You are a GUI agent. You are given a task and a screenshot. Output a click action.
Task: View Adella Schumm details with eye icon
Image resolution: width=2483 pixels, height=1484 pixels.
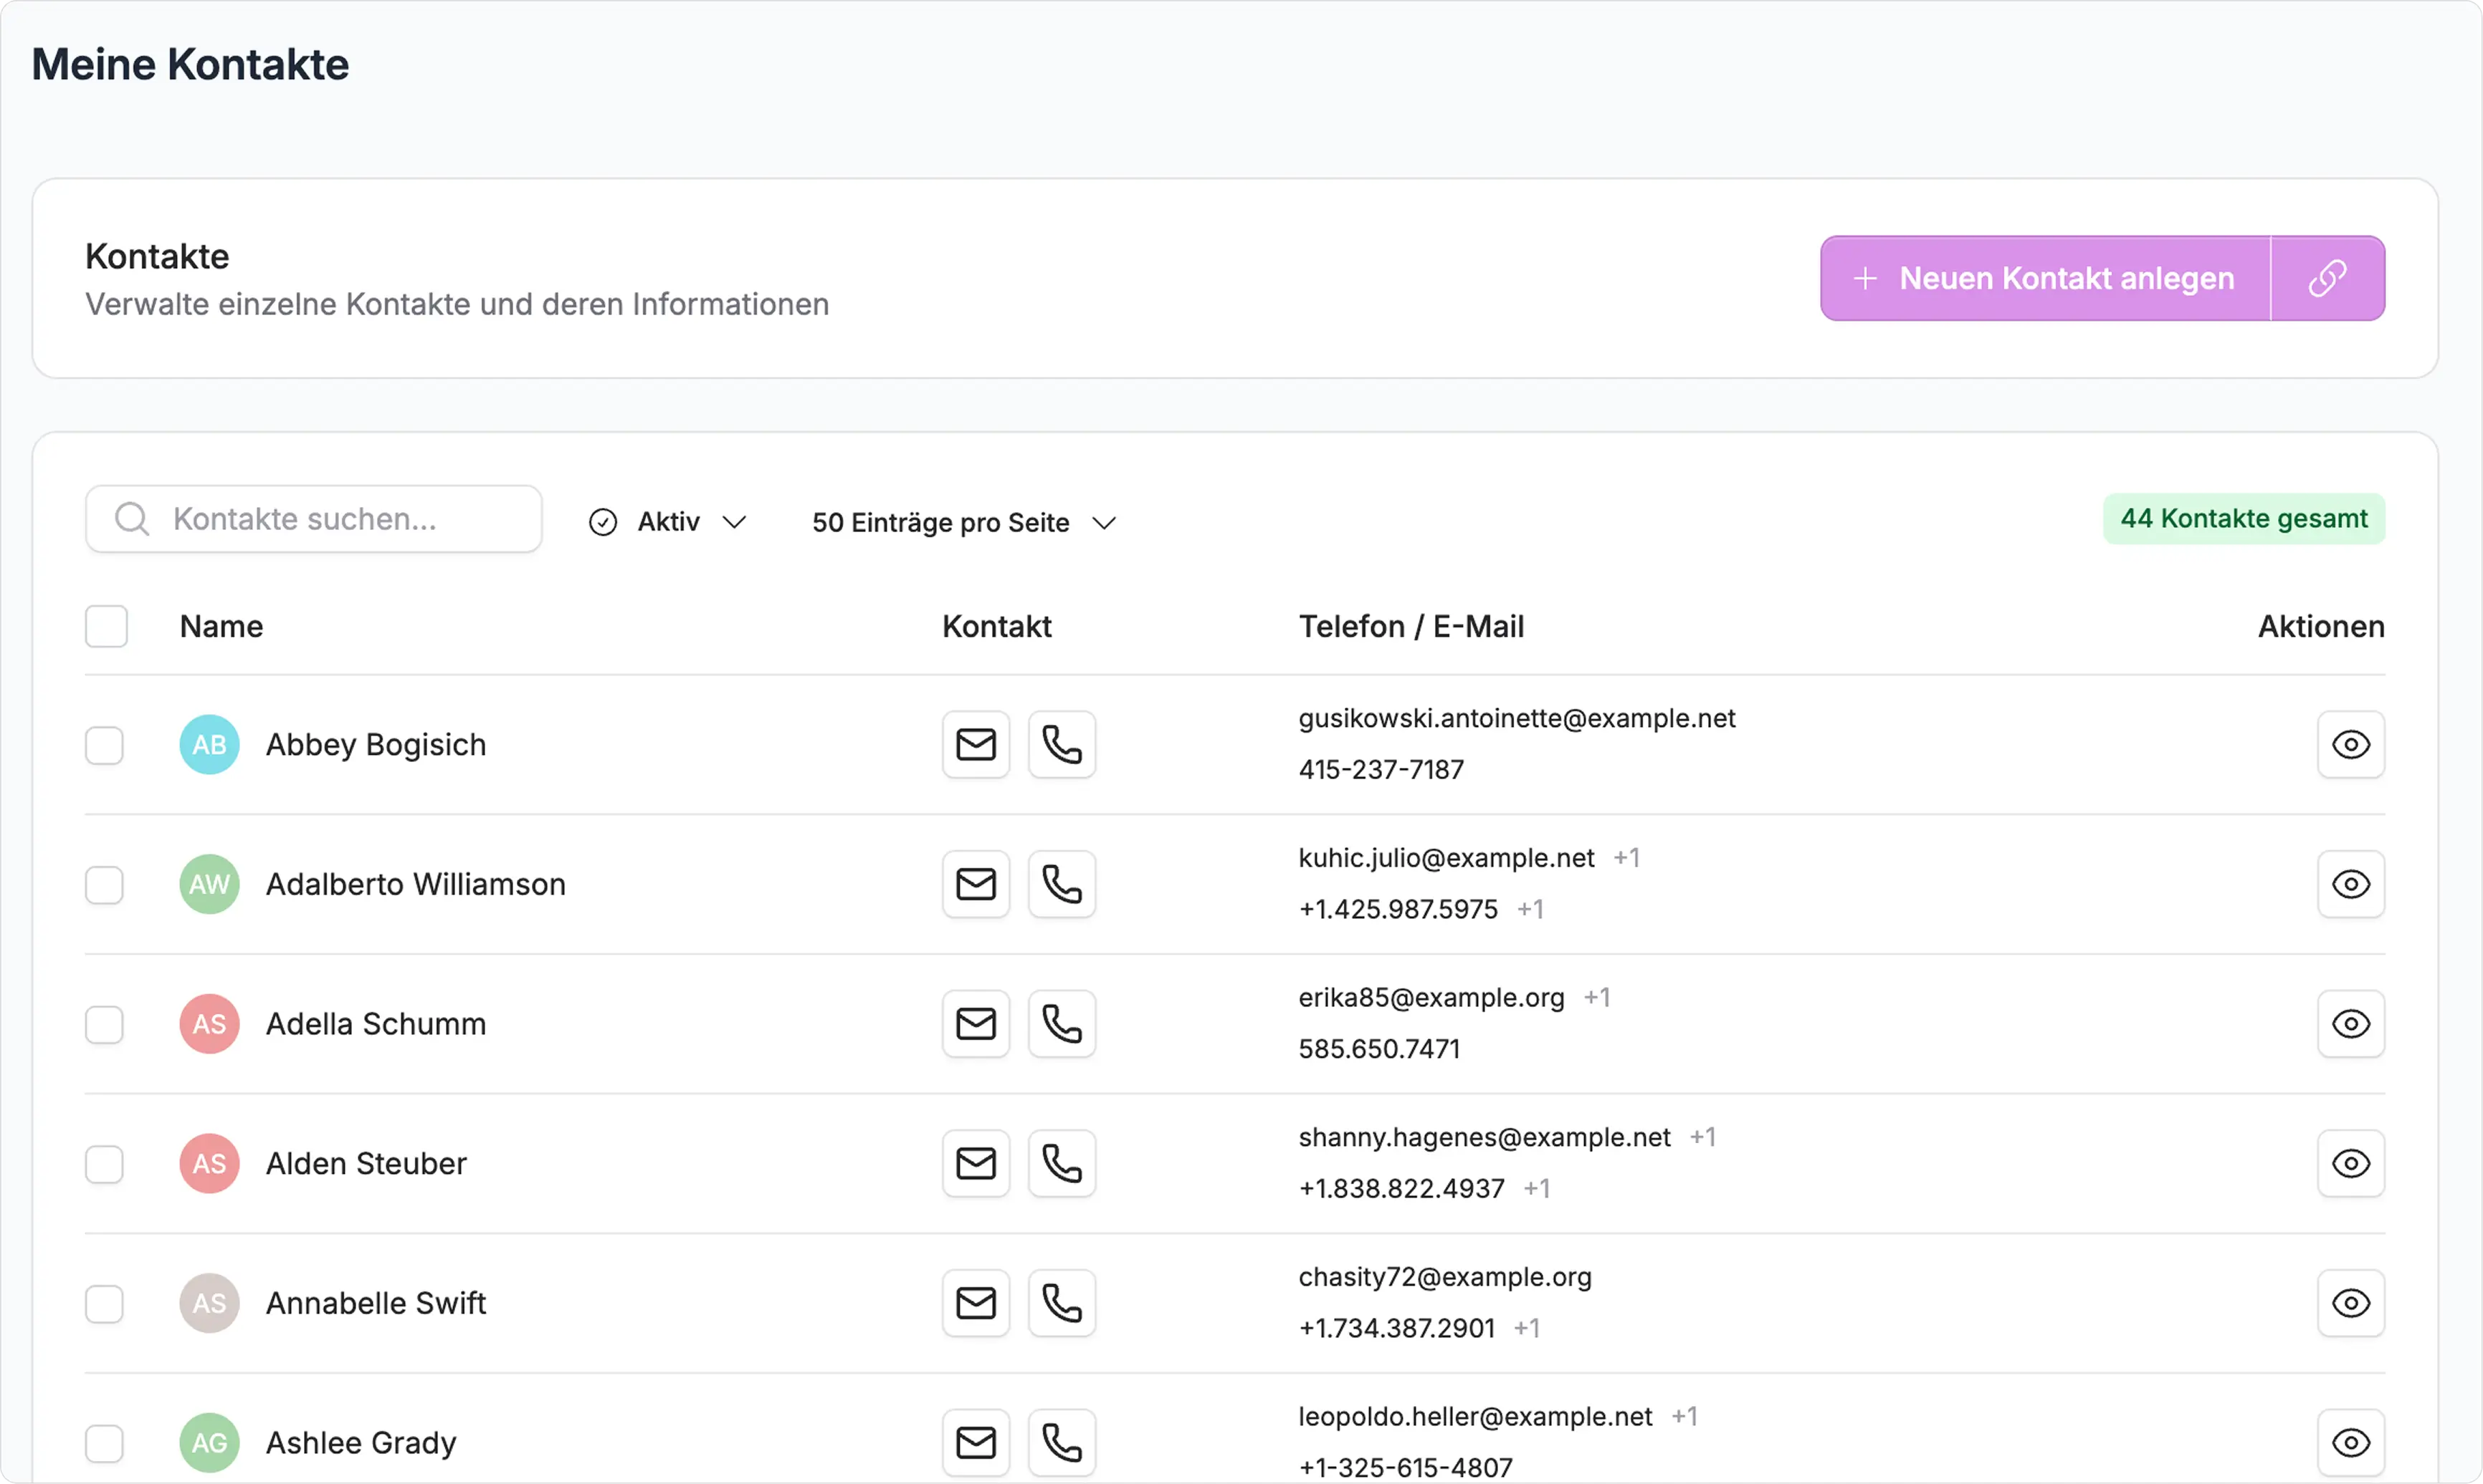click(x=2350, y=1024)
